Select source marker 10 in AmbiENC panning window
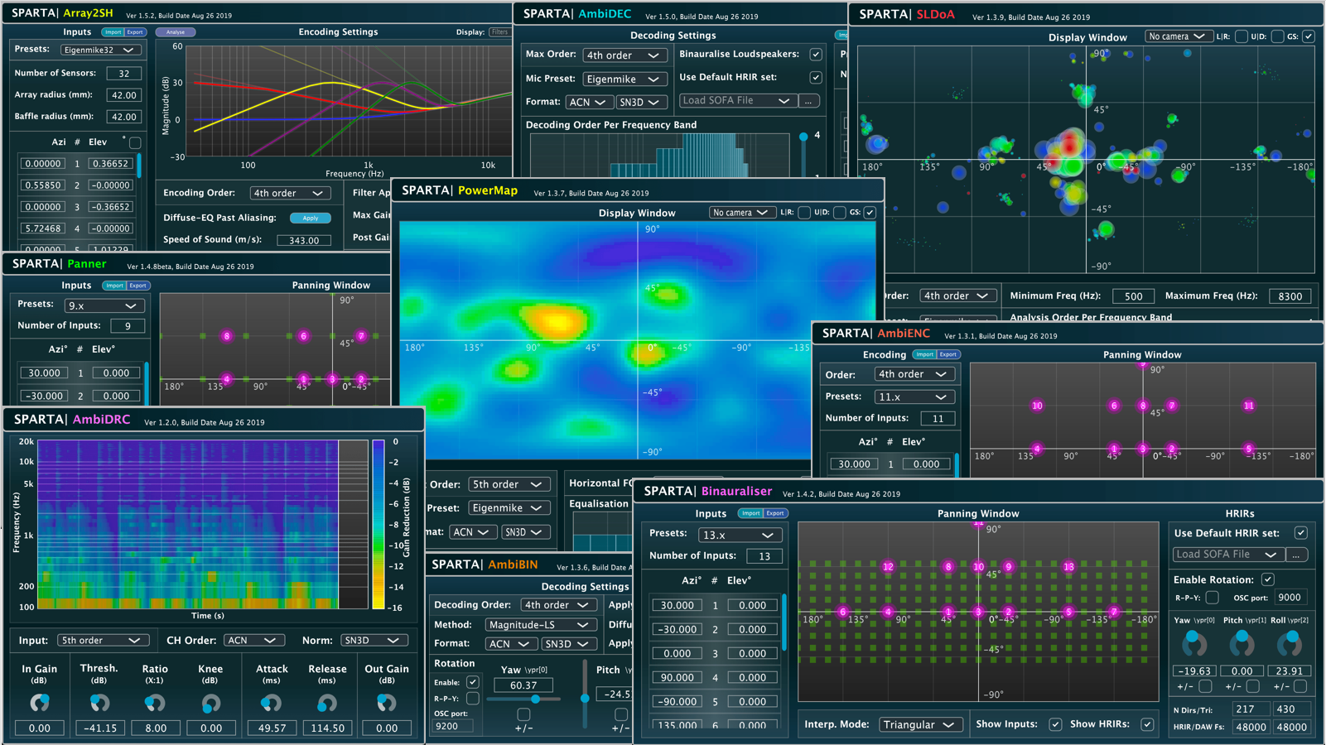1326x745 pixels. pyautogui.click(x=1037, y=406)
